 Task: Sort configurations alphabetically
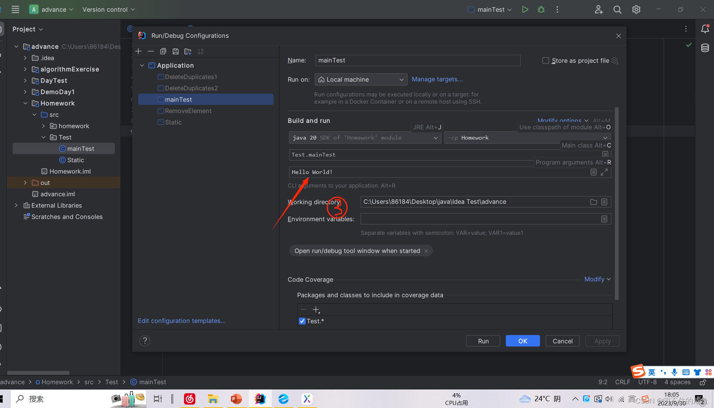coord(201,51)
